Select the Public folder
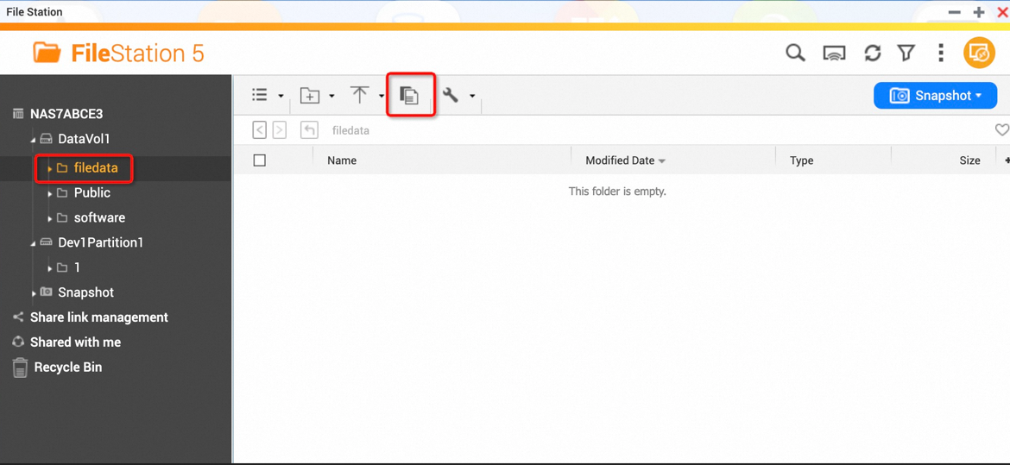 pyautogui.click(x=92, y=192)
